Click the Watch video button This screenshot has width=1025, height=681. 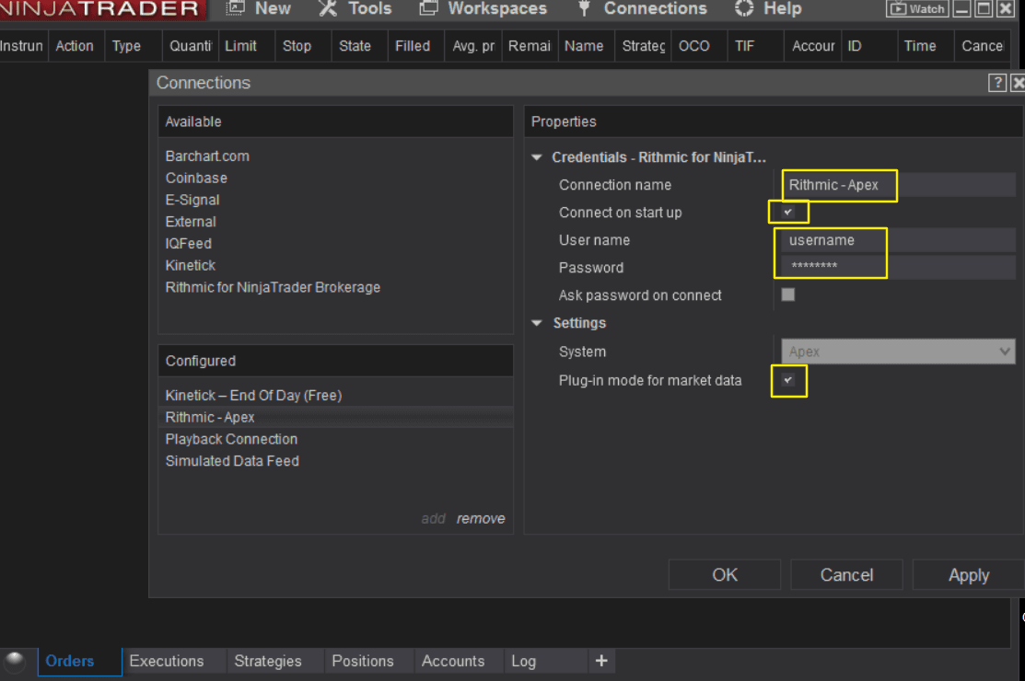tap(917, 8)
